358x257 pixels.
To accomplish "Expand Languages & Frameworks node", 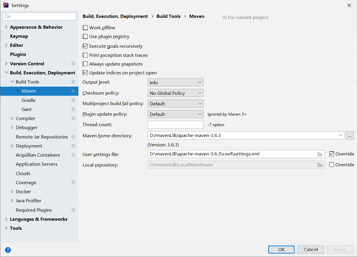I will [6, 219].
